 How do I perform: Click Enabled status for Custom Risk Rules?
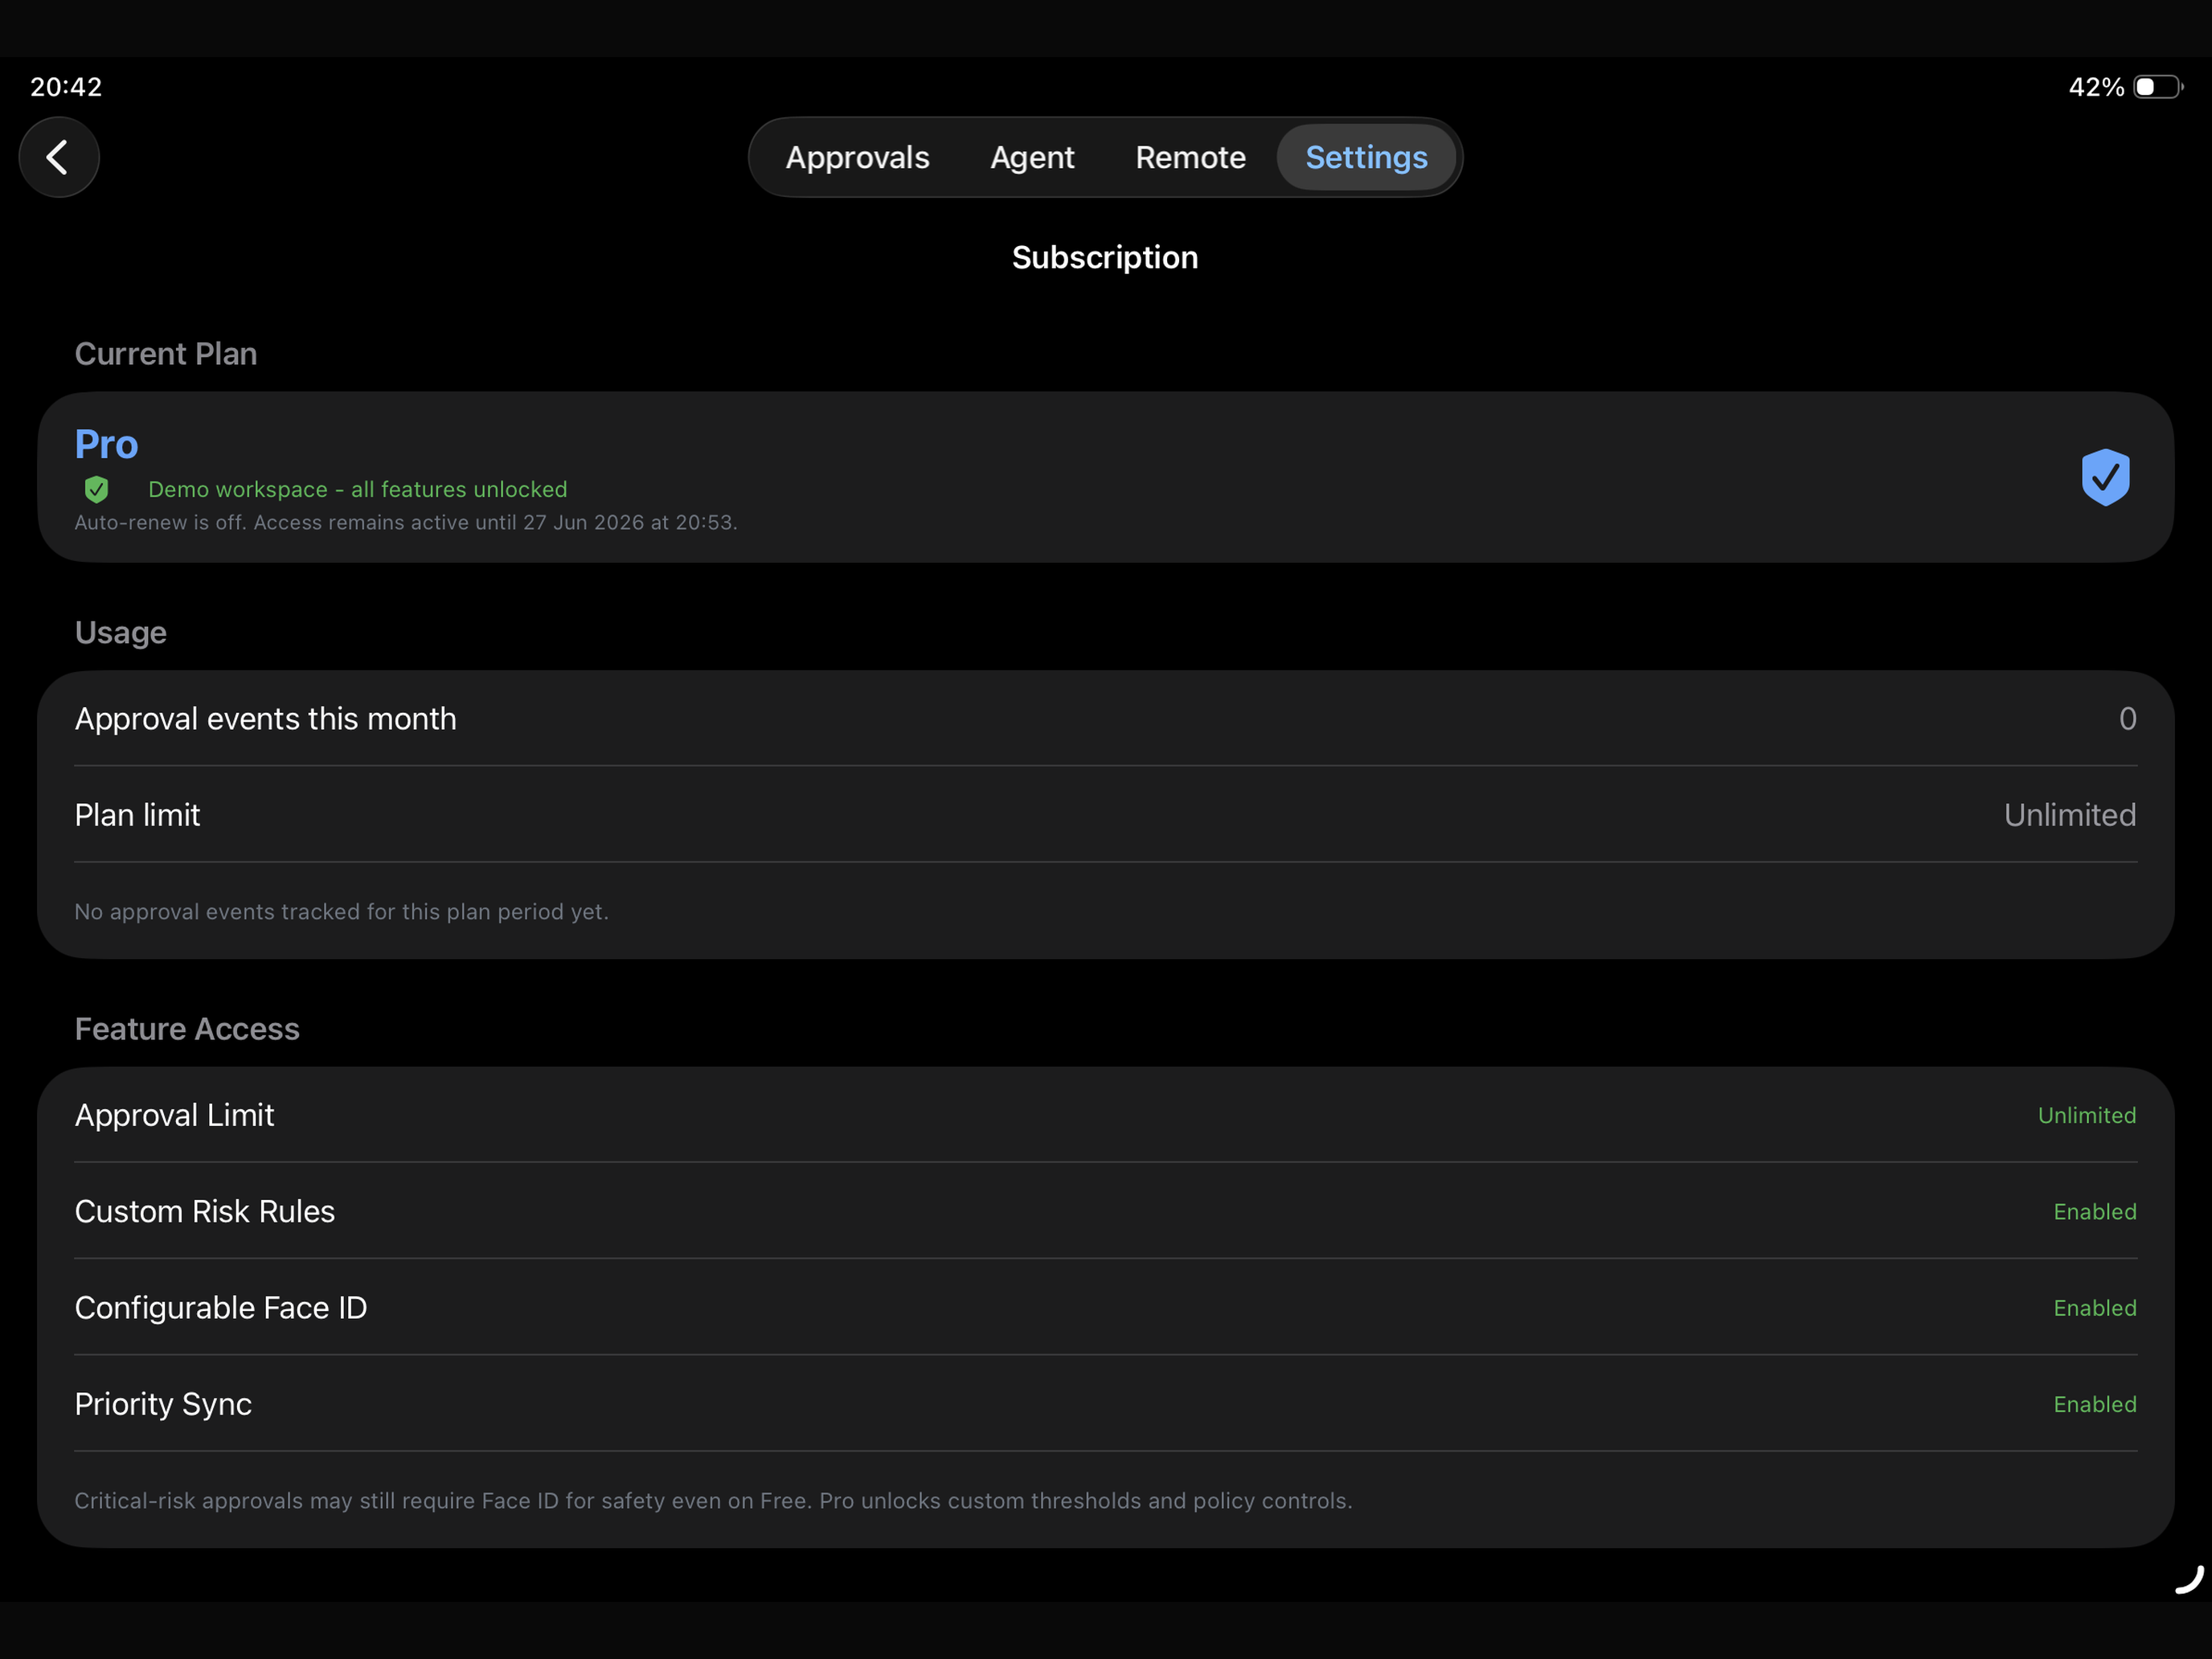pos(2094,1211)
